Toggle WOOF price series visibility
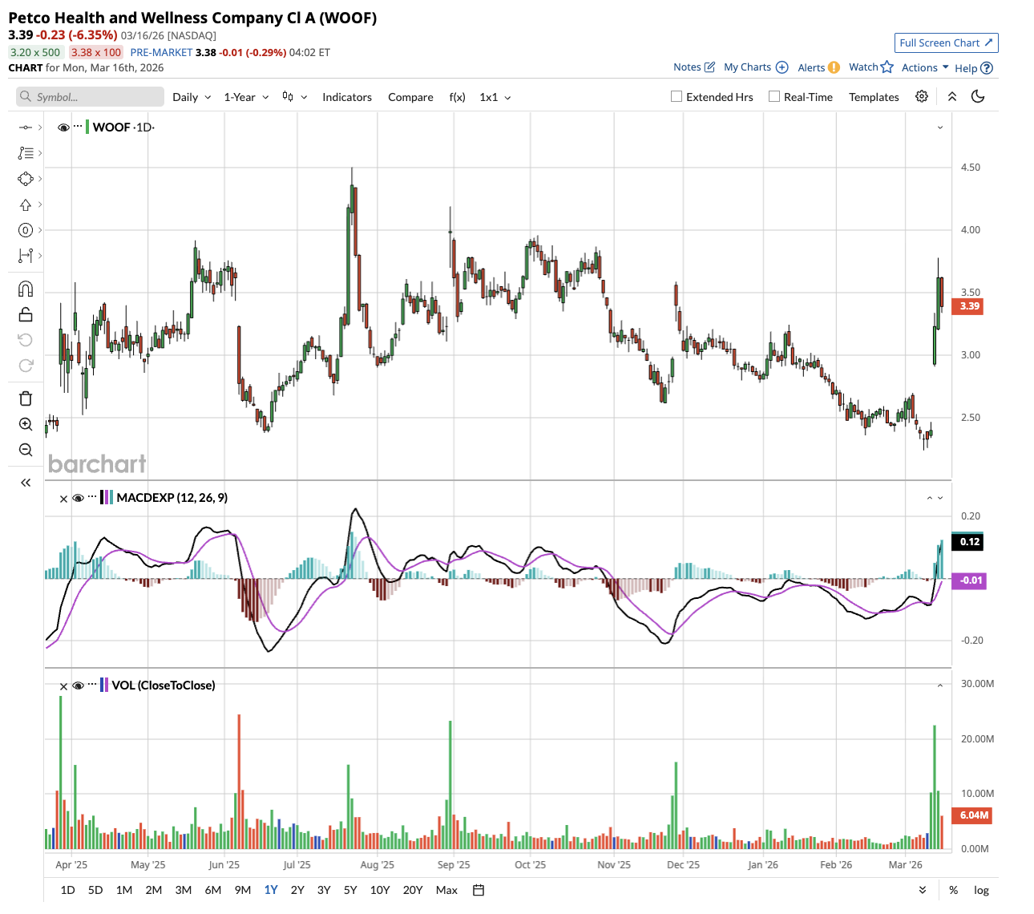The image size is (1034, 914). point(63,127)
